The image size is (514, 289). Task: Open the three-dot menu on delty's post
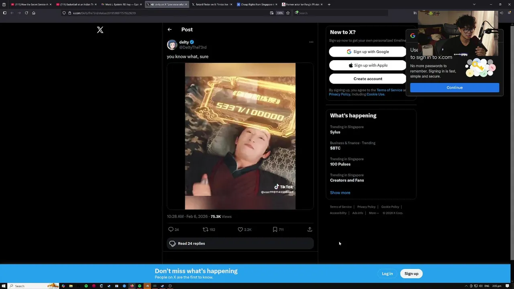pos(311,42)
